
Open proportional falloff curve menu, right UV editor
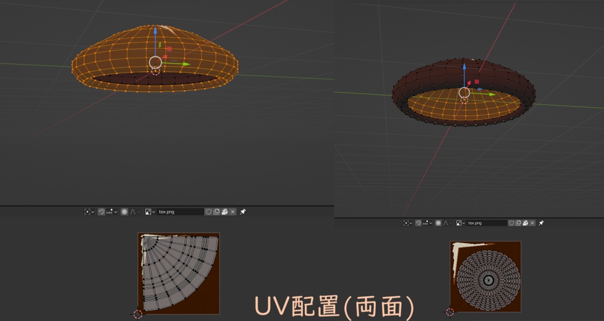[x=447, y=223]
